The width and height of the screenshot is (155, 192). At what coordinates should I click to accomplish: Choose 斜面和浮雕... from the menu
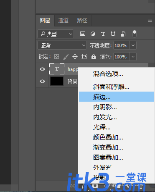[116, 87]
